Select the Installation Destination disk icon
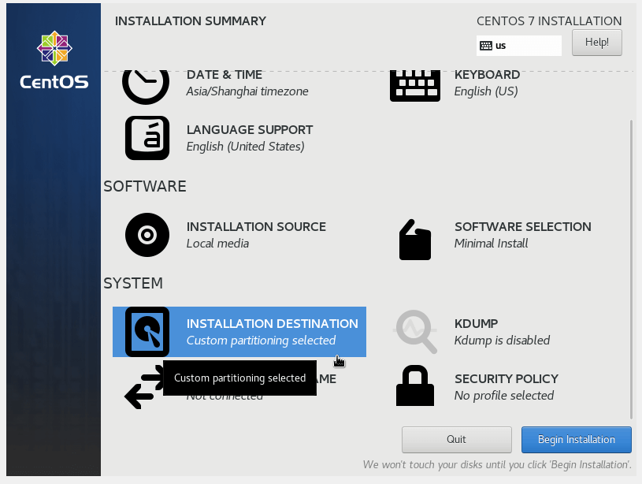 147,332
